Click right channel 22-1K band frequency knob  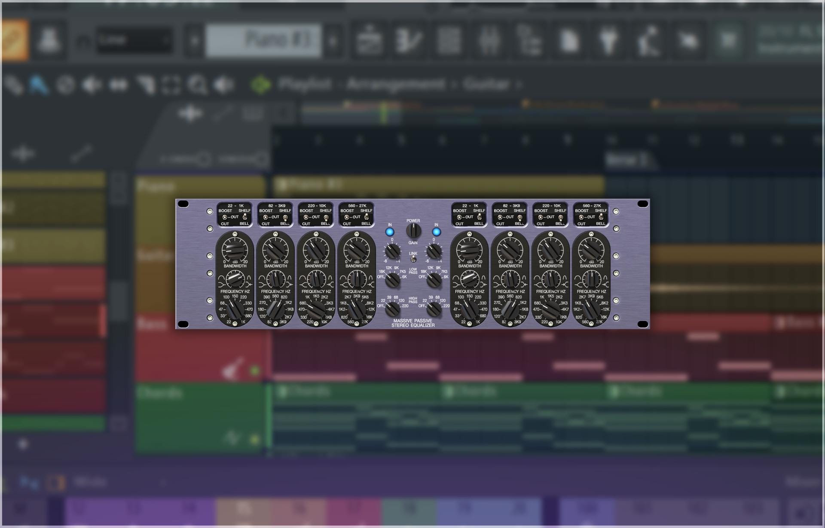pos(470,309)
